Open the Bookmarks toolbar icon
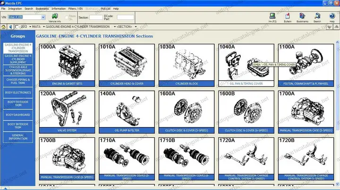 pos(303,16)
